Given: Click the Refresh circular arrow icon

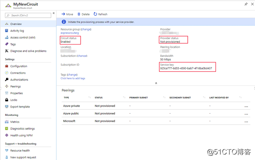Looking at the screenshot, I should (95, 14).
